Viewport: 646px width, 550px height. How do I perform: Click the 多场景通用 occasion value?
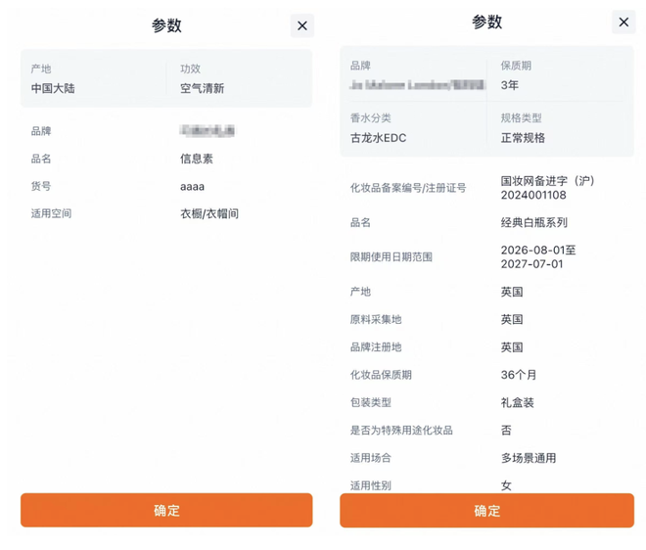click(x=528, y=458)
